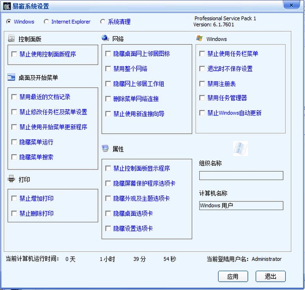Click the Version: 6.1.7601 text

click(x=213, y=24)
